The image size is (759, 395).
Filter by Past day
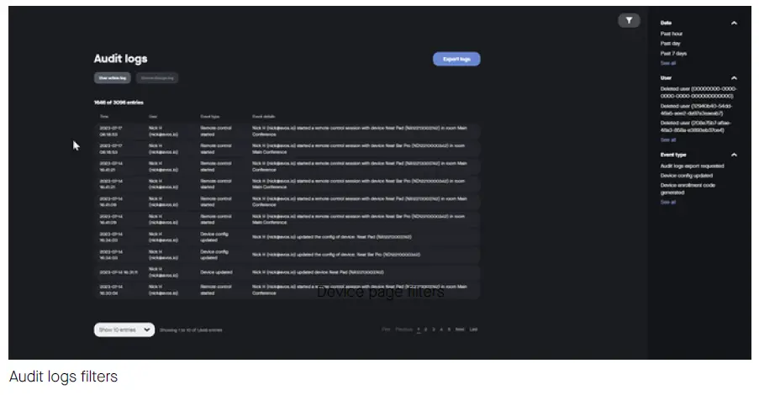coord(671,44)
